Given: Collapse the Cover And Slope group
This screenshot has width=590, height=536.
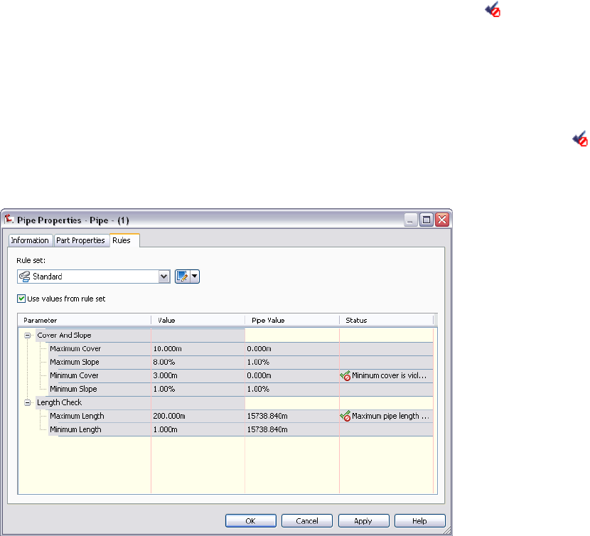Looking at the screenshot, I should [x=28, y=335].
